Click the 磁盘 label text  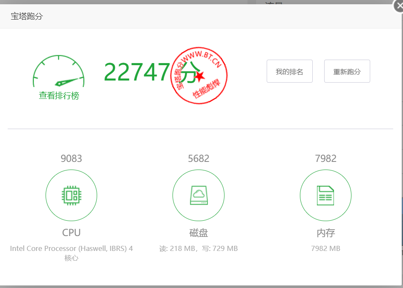pos(199,233)
